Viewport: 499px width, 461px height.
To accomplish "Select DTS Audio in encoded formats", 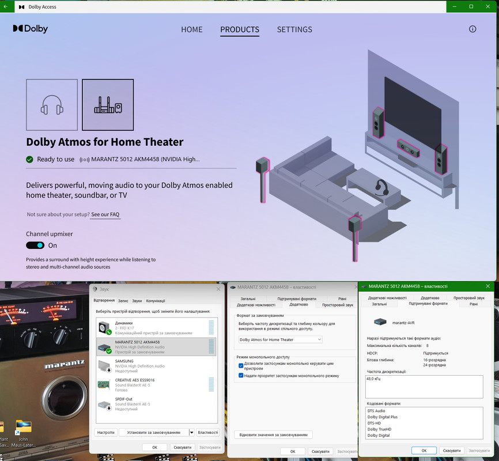I will pos(376,411).
